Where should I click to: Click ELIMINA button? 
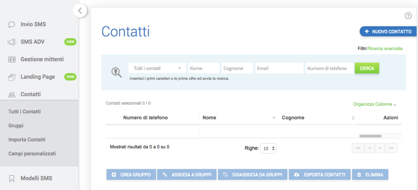click(370, 175)
